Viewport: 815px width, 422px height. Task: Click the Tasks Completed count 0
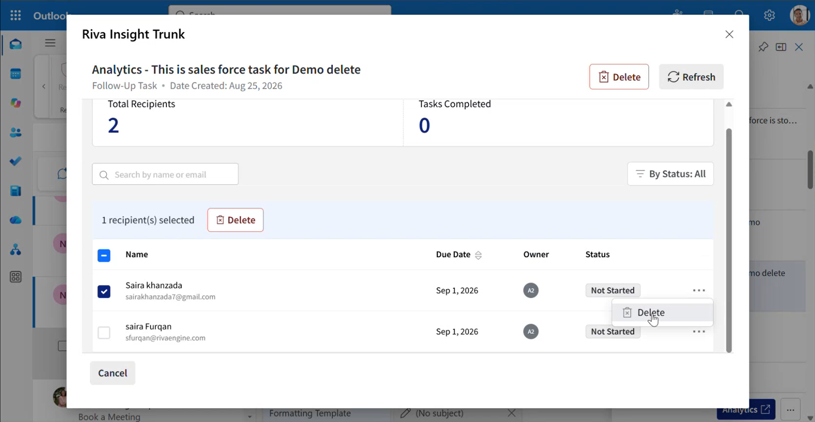tap(424, 125)
